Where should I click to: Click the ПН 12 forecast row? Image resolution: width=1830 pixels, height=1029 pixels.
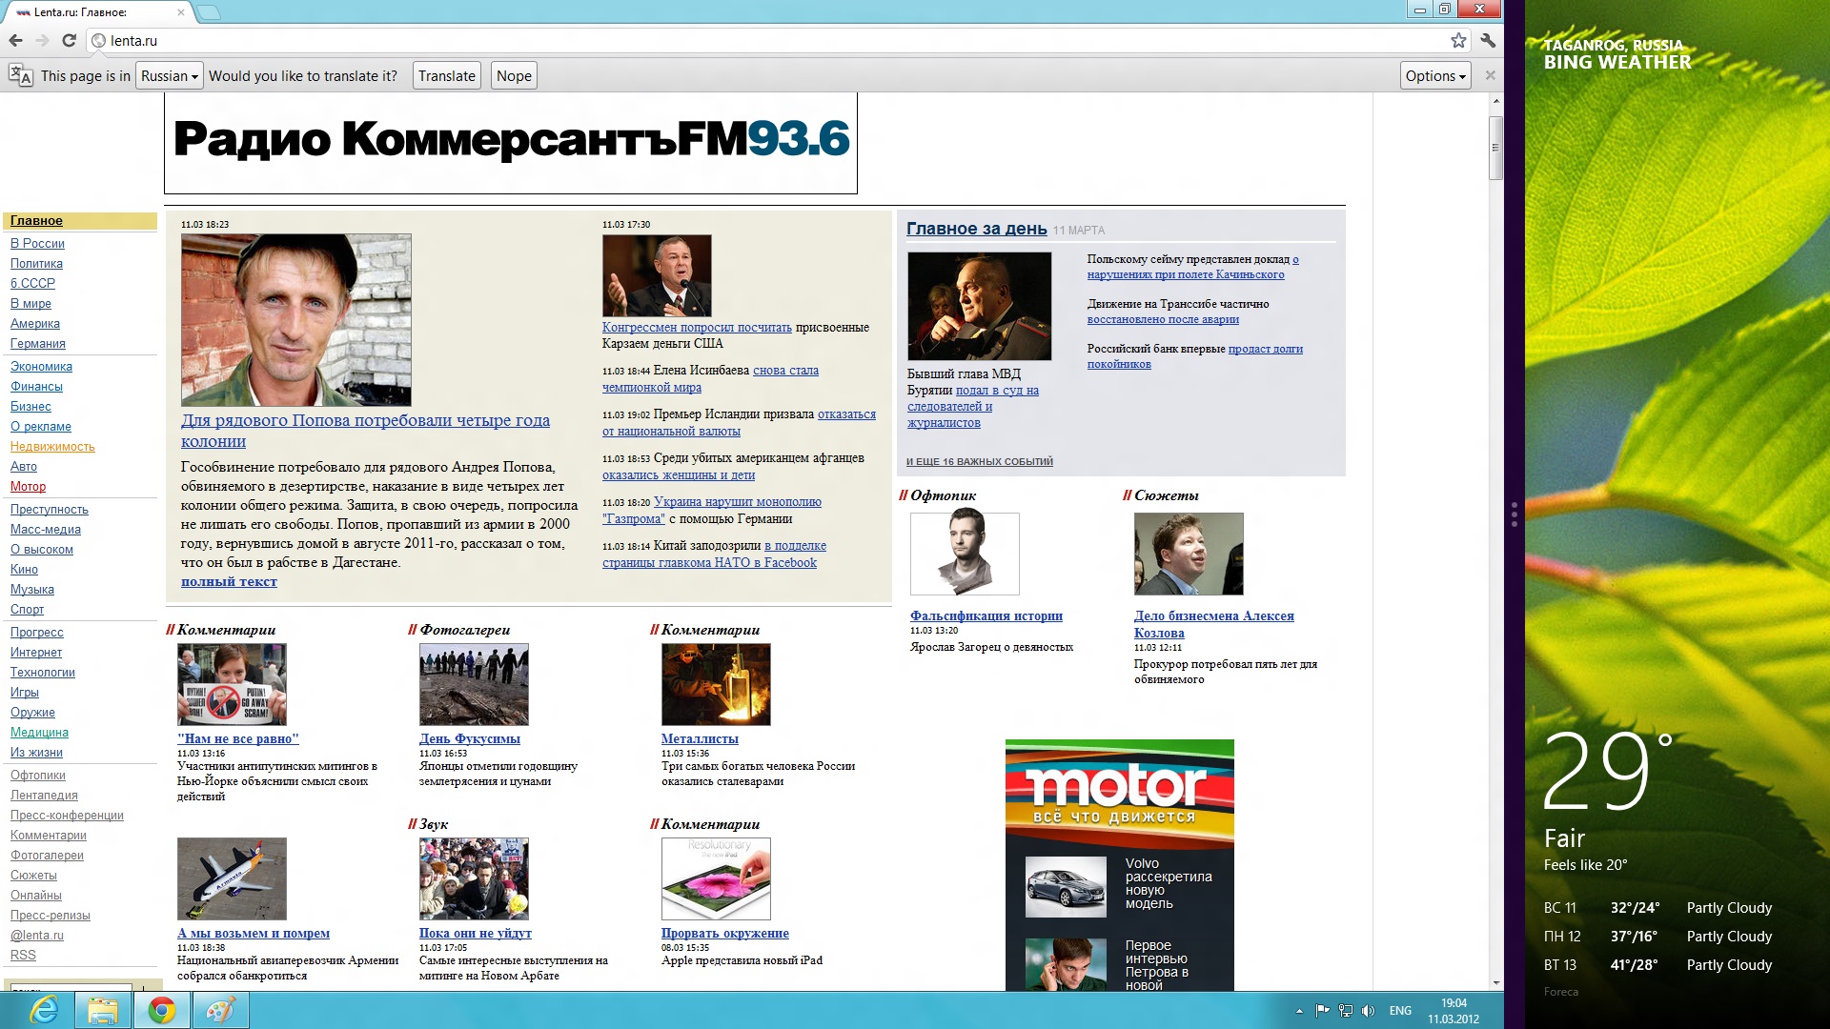tap(1658, 936)
